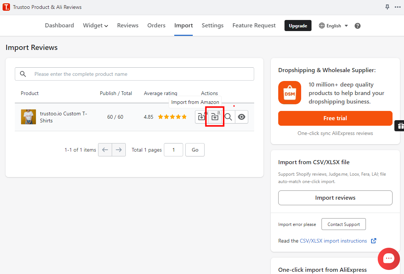Switch to the Reviews tab
404x274 pixels.
point(128,26)
